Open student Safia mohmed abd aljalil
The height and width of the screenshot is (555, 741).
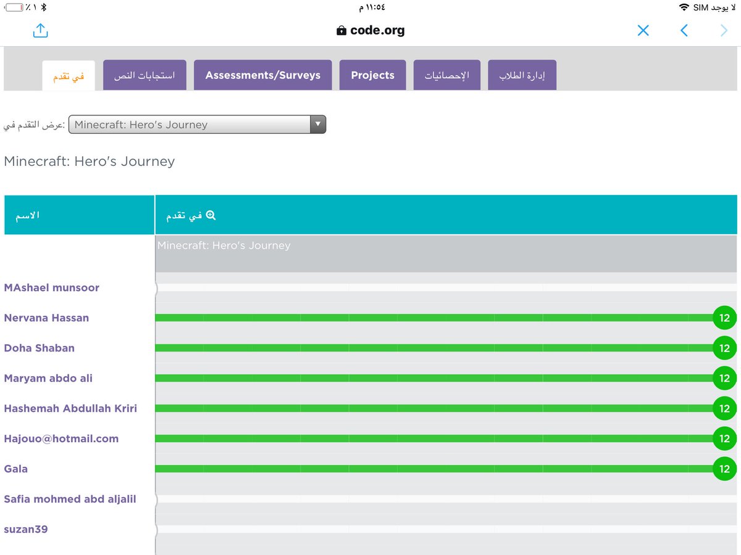(70, 499)
